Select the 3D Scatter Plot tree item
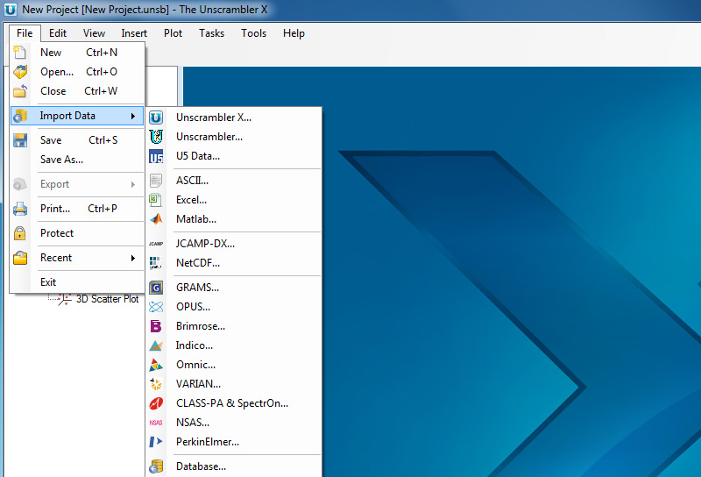This screenshot has height=477, width=701. coord(107,299)
